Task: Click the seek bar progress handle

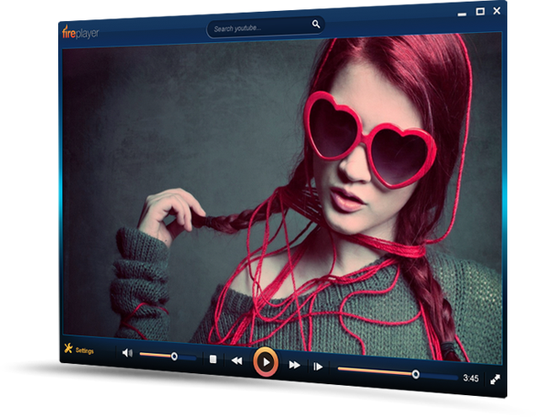Action: tap(415, 374)
